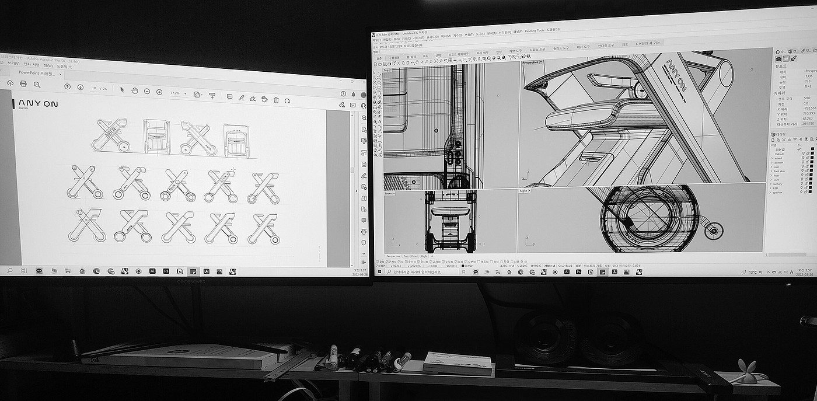The image size is (817, 401).
Task: Go to previous page in Acrobat
Action: 68,86
